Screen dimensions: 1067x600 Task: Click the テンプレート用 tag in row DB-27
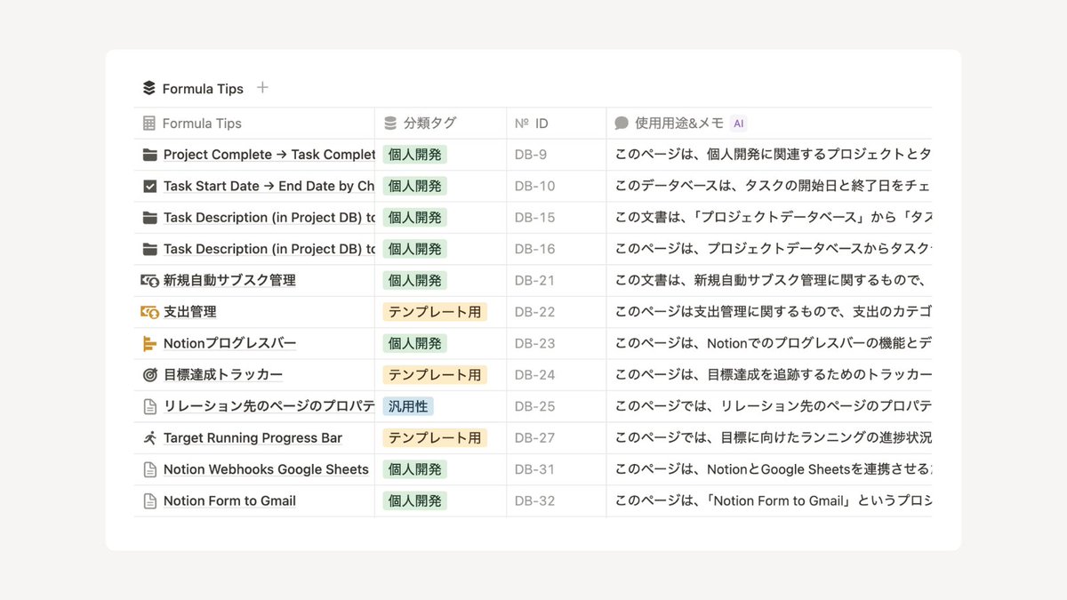pos(435,438)
